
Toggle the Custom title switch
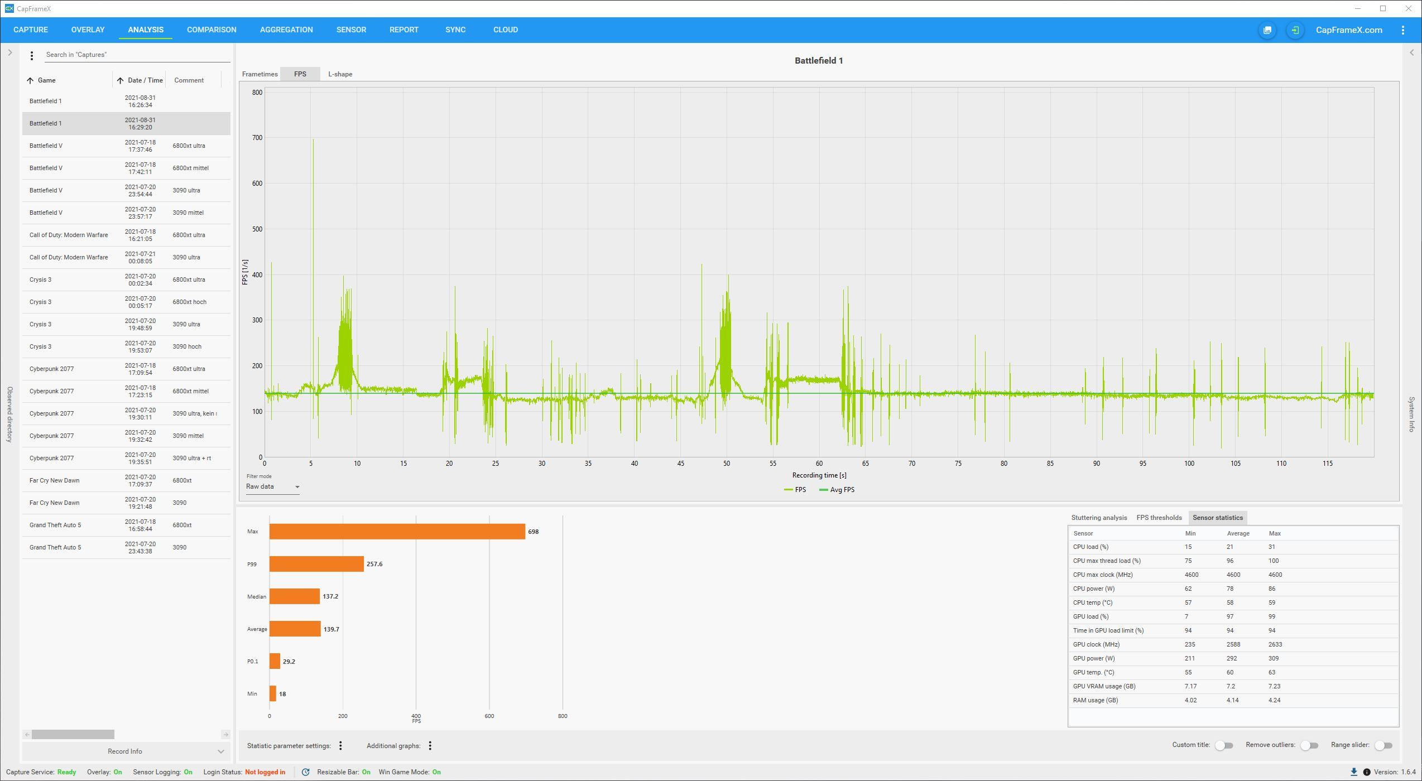coord(1224,745)
